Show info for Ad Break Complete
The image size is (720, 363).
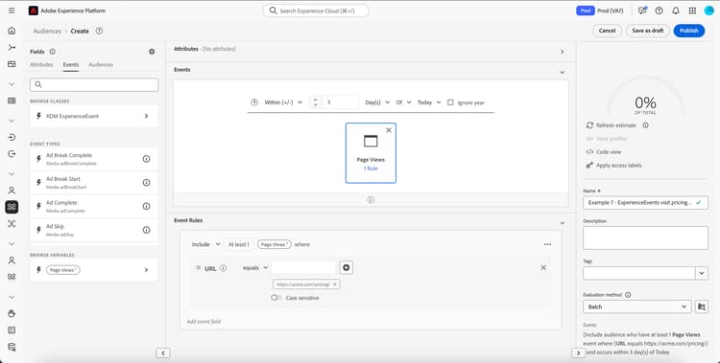pos(147,159)
